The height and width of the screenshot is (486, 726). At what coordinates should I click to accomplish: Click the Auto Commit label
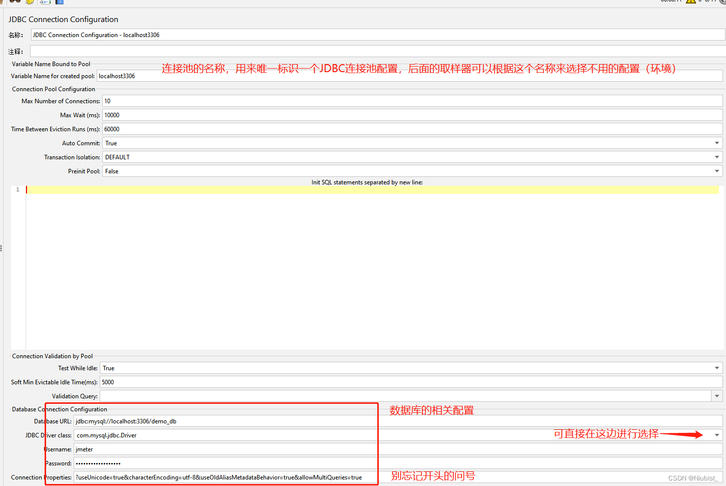[81, 143]
